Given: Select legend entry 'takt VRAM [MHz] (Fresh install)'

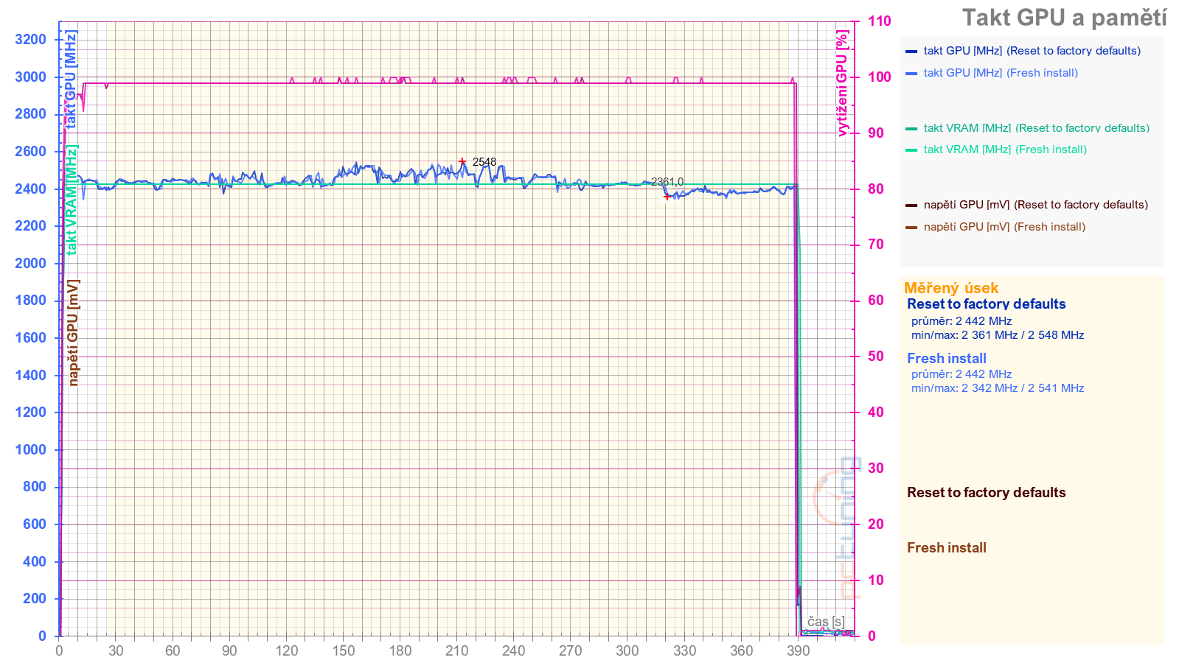Looking at the screenshot, I should tap(1005, 150).
